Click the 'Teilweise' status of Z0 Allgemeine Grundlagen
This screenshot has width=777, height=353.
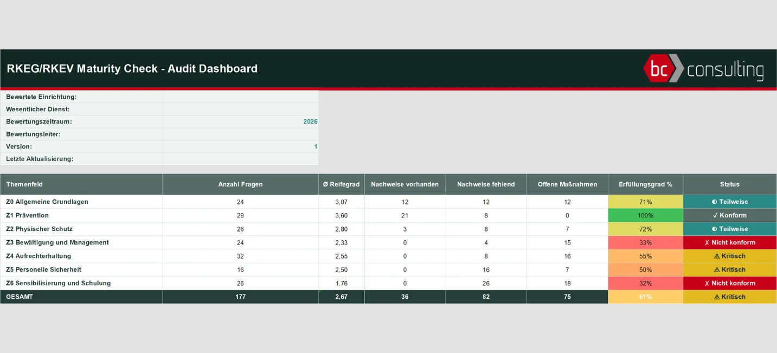(x=730, y=202)
